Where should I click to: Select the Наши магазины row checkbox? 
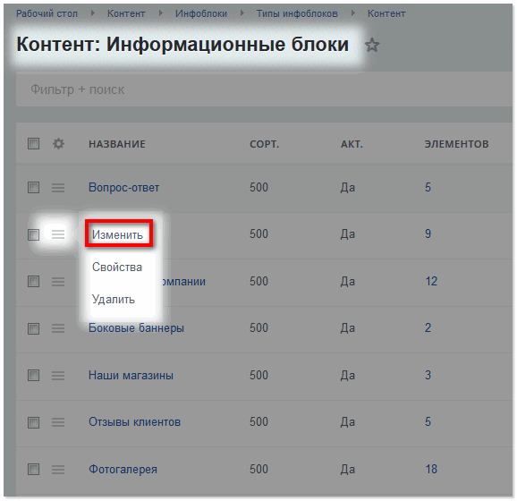click(x=33, y=376)
